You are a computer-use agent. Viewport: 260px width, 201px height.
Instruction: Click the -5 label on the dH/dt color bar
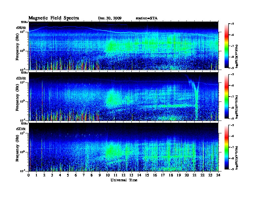(x=232, y=24)
